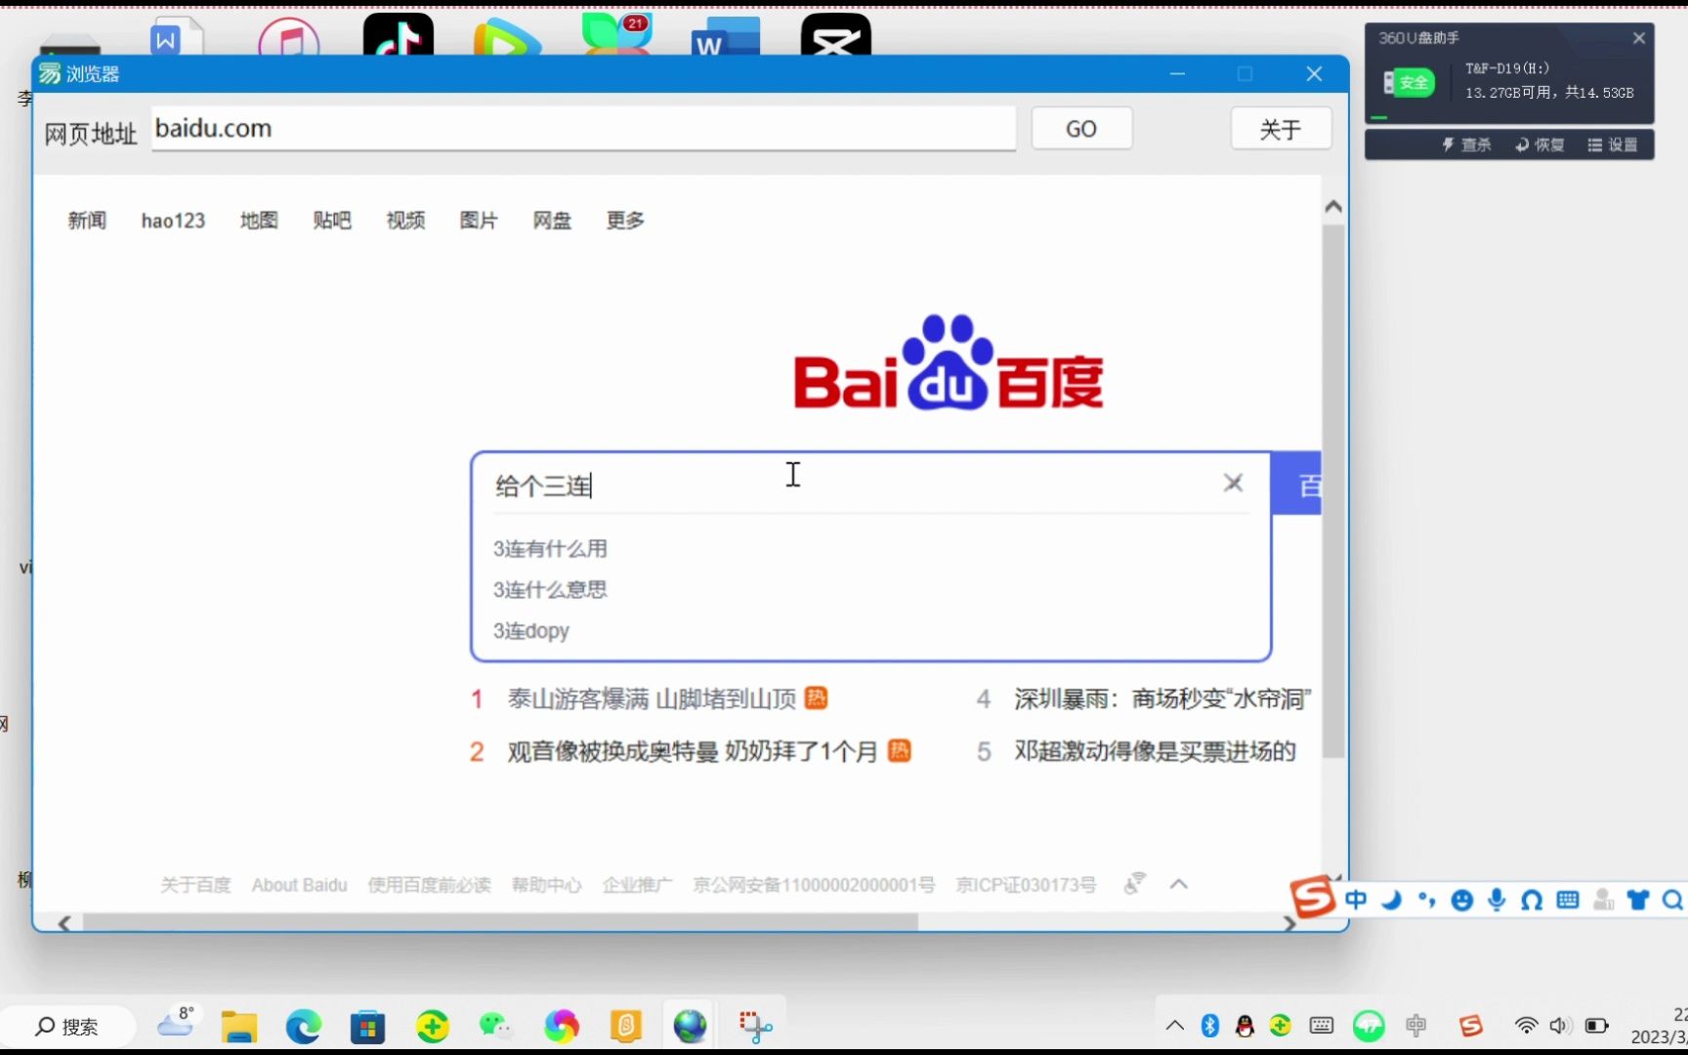1688x1055 pixels.
Task: Click the vertical scrollbar thumb in the browser
Action: [x=1333, y=491]
